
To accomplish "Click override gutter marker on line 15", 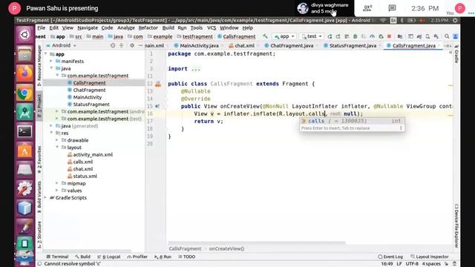I will (157, 106).
